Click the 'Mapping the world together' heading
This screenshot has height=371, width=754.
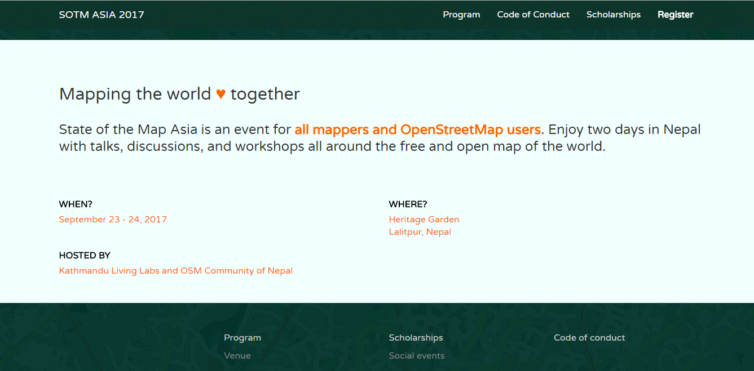point(179,94)
